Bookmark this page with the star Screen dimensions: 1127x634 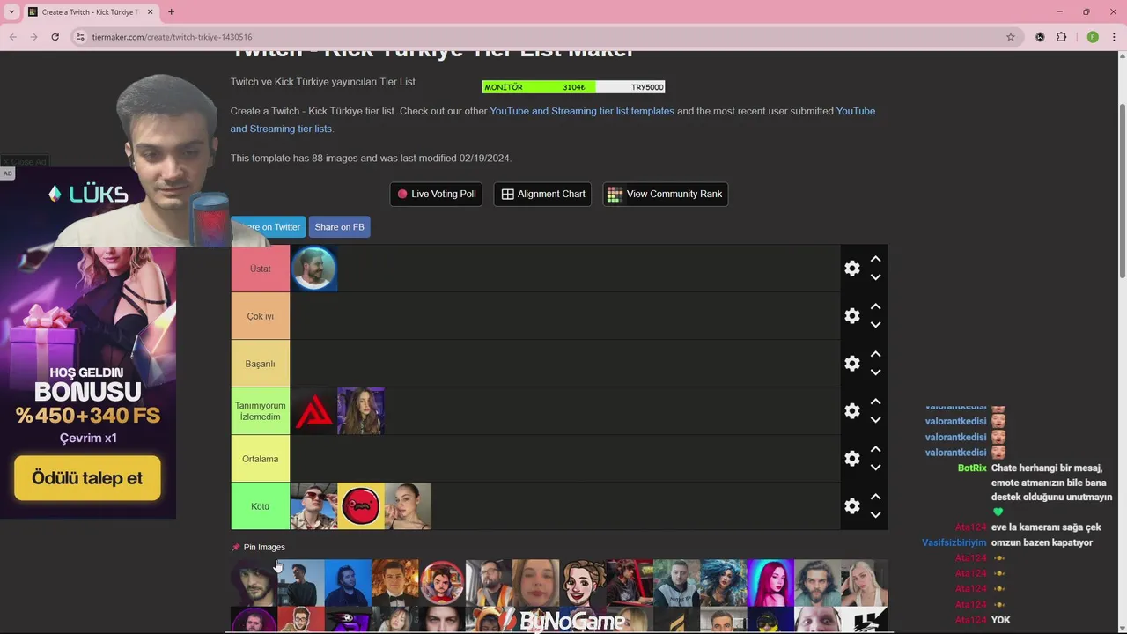1011,37
